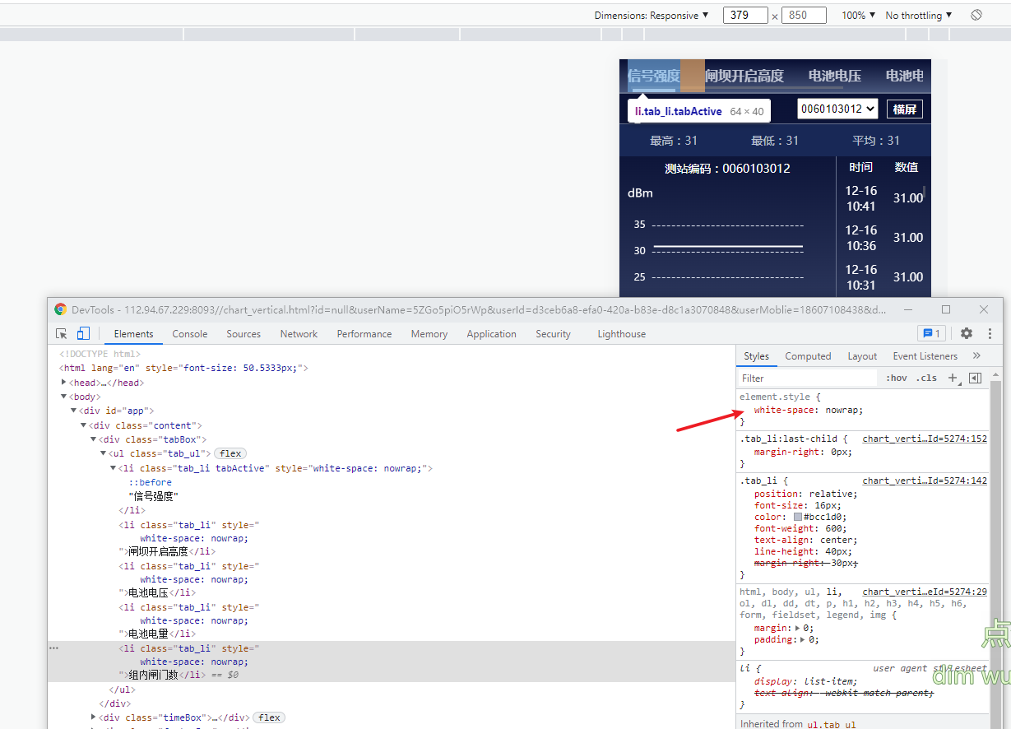Select the html lang="en" element row
1011x729 pixels.
tap(183, 368)
